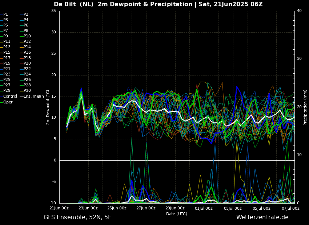Screen dimensions: 309x225
Task: Click the white line swatch beside Ens. mean
Action: (22, 97)
